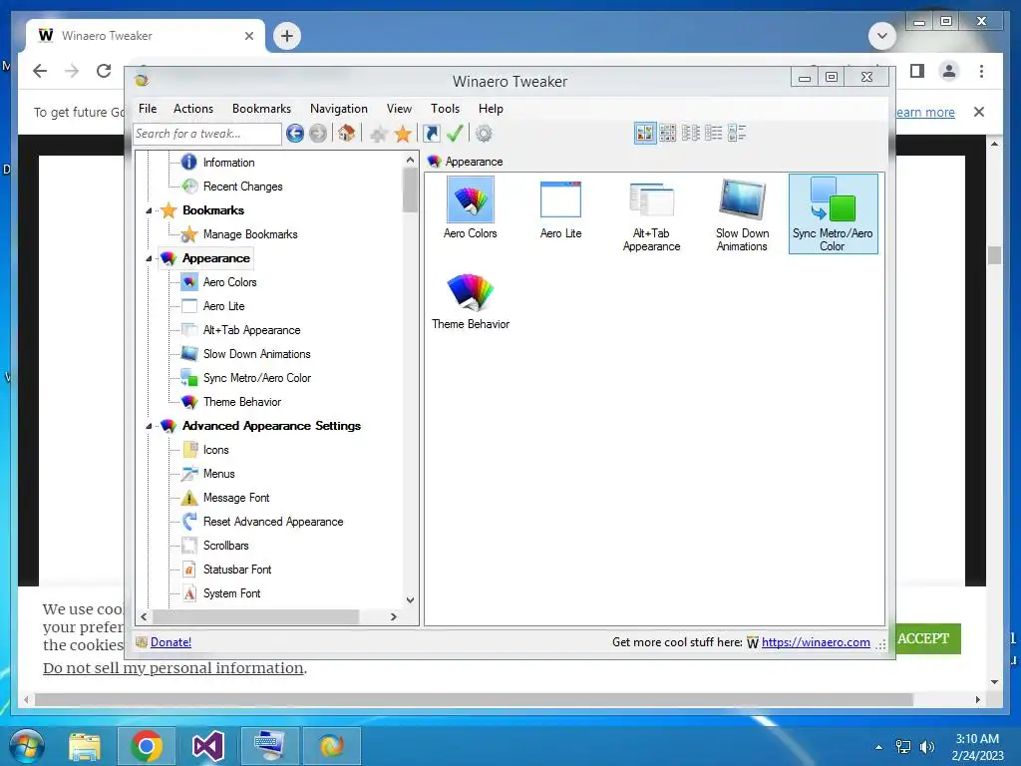Open Chrome three-dot menu
This screenshot has height=766, width=1021.
pos(981,71)
